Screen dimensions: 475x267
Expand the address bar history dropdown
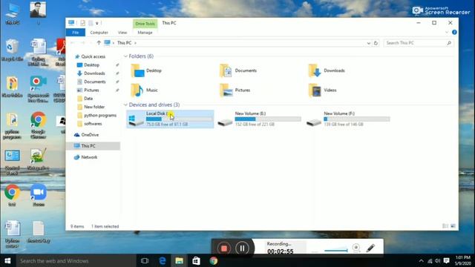coord(368,43)
